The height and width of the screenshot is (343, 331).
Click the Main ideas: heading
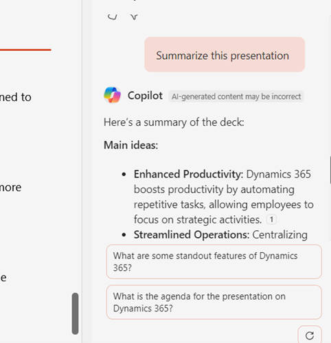click(130, 145)
